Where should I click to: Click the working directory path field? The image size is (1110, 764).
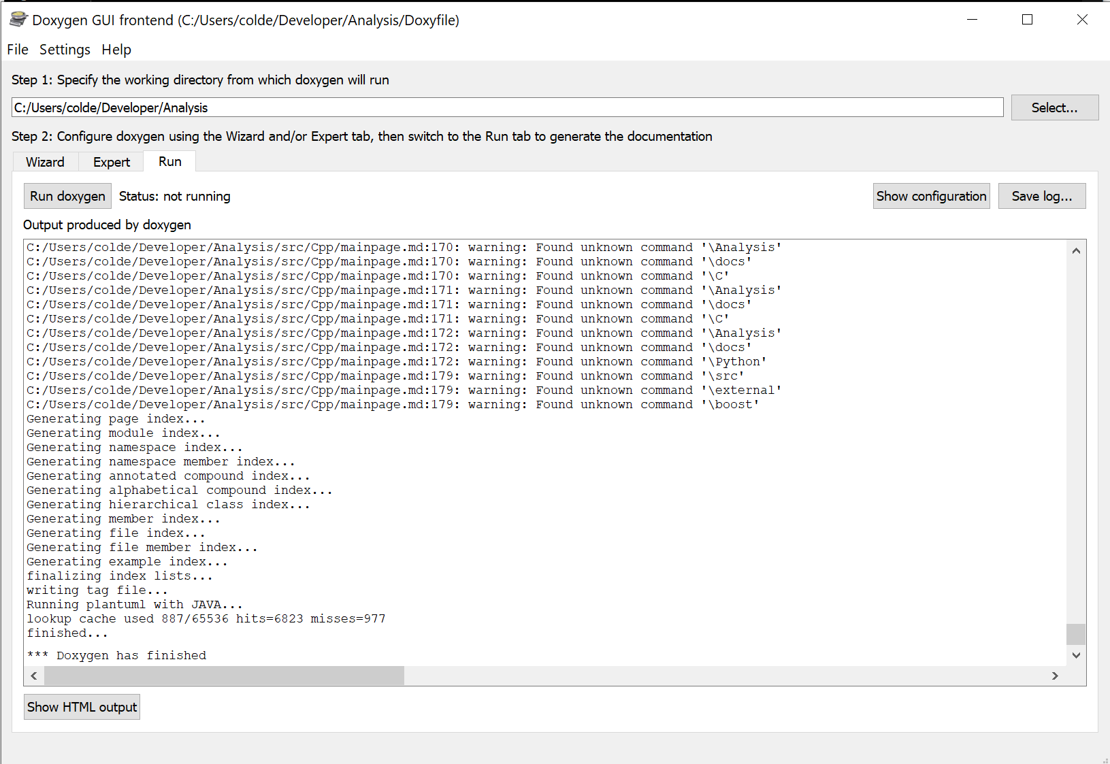coord(507,107)
